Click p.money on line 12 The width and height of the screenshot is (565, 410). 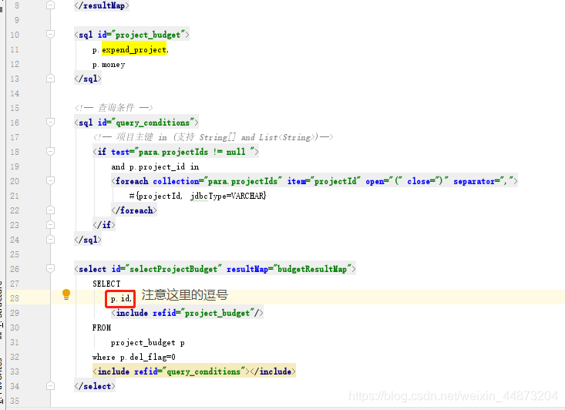tap(109, 65)
